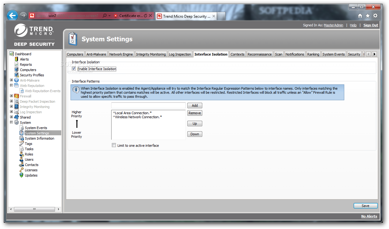Open the Tasks clock-page icon

pos(21,149)
